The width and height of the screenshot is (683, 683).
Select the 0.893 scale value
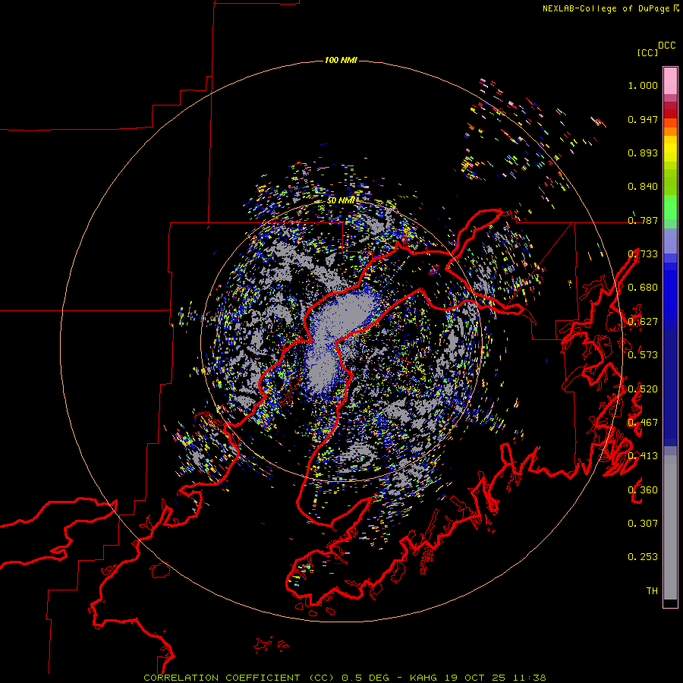(643, 153)
